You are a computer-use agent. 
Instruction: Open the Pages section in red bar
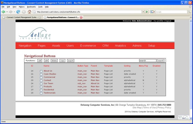tap(41, 46)
